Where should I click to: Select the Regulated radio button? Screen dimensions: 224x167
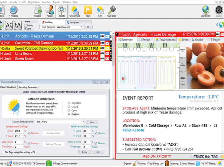pyautogui.click(x=69, y=103)
